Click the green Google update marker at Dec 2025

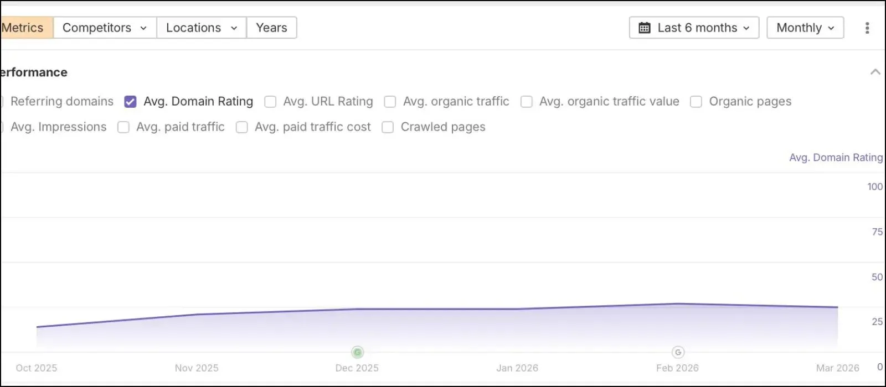357,352
